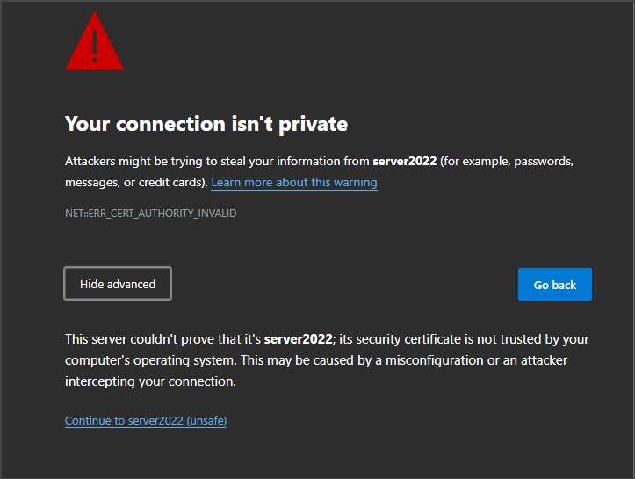The width and height of the screenshot is (635, 479).
Task: Click the text intercepting your connection
Action: pos(150,381)
